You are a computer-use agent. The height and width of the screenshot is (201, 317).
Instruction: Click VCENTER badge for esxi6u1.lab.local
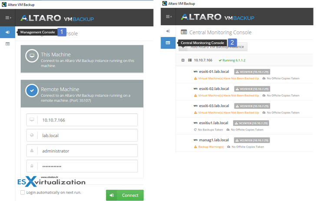tap(251, 123)
